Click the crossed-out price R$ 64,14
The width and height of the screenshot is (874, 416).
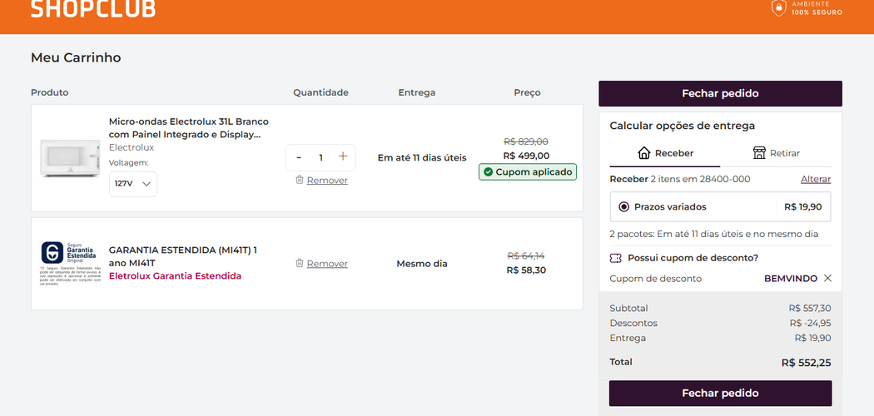tap(526, 255)
